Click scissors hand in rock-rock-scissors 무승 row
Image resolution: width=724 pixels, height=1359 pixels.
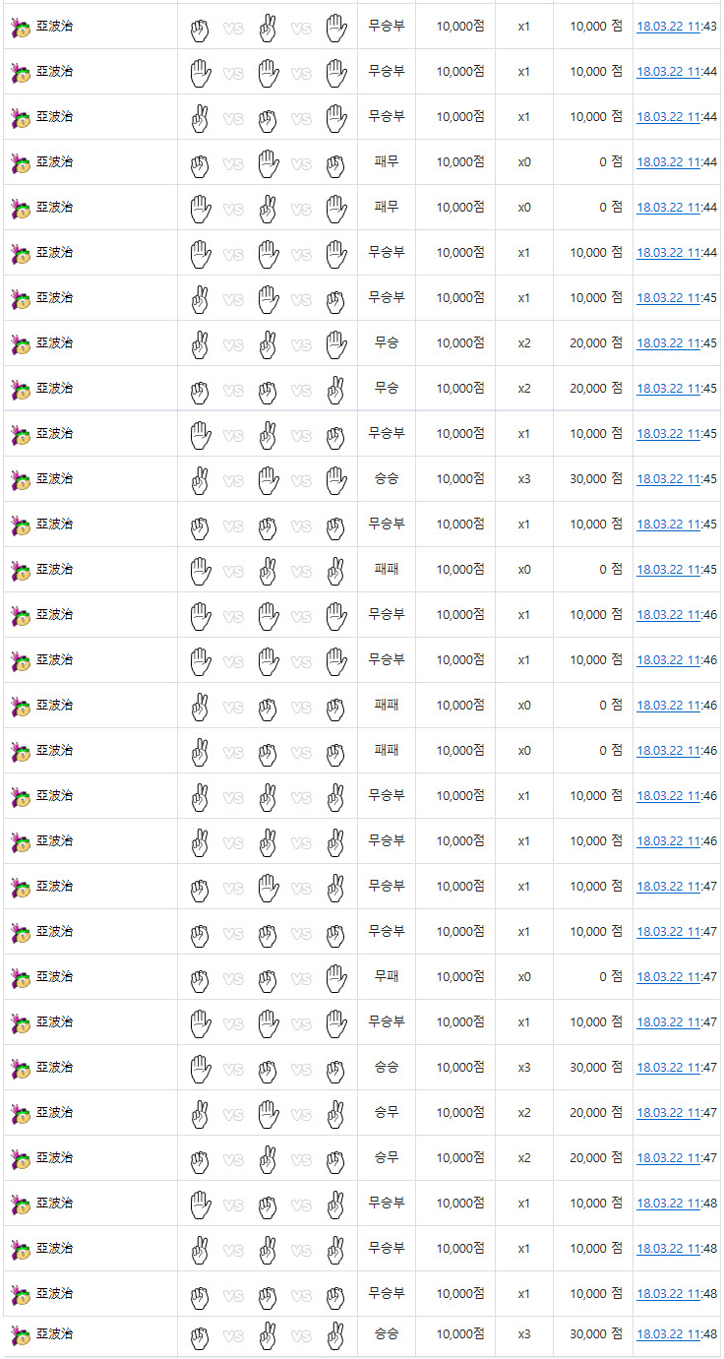[336, 390]
